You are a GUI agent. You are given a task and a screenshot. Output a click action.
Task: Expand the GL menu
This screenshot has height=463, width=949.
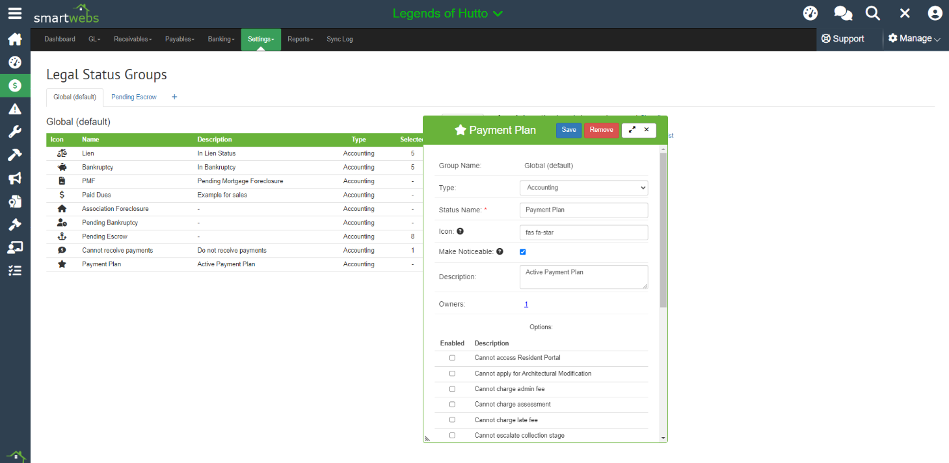pyautogui.click(x=94, y=39)
